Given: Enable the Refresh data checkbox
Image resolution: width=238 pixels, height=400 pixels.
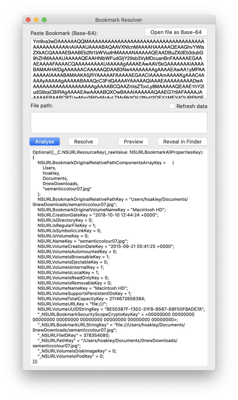Looking at the screenshot, I should (x=172, y=106).
